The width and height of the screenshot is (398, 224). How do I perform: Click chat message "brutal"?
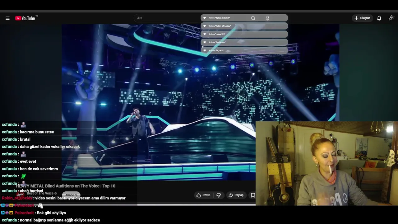(x=25, y=139)
